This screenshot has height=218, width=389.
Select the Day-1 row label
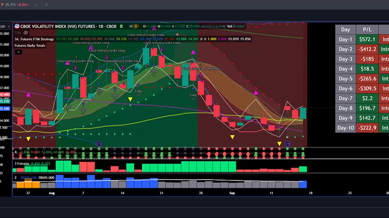pyautogui.click(x=345, y=39)
